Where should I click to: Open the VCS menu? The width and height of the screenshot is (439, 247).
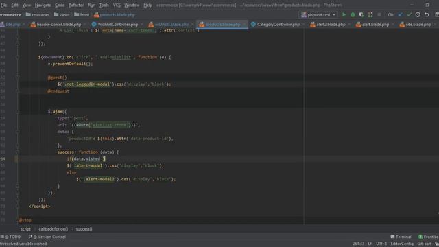pyautogui.click(x=117, y=5)
